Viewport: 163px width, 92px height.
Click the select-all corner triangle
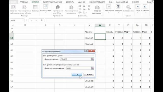(x=12, y=25)
